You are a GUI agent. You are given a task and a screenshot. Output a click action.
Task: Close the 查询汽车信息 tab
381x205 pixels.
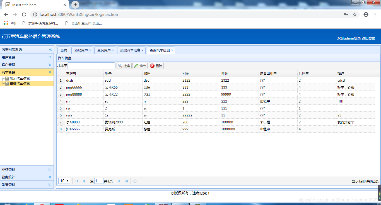point(172,51)
